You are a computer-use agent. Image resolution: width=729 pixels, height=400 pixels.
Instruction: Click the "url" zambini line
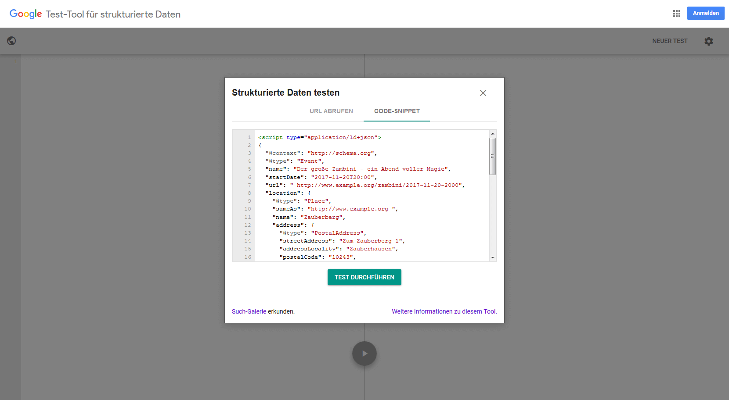365,185
